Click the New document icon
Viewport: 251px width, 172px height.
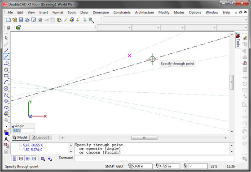pyautogui.click(x=9, y=20)
